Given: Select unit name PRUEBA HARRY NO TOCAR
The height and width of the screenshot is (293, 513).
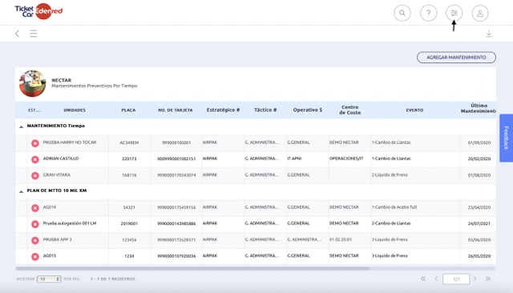Looking at the screenshot, I should coord(70,142).
